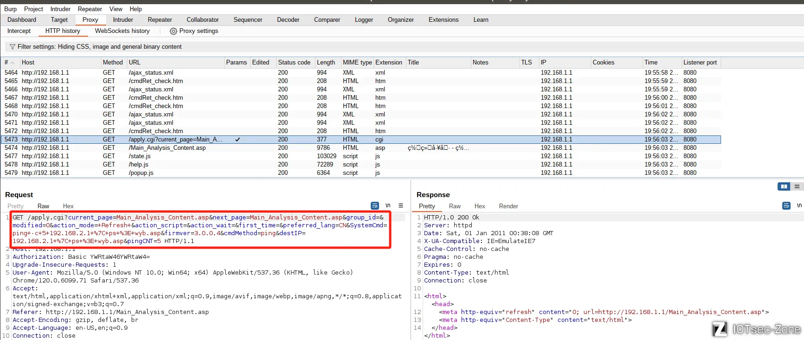Open the Organizer tab
The image size is (804, 340).
click(x=401, y=20)
